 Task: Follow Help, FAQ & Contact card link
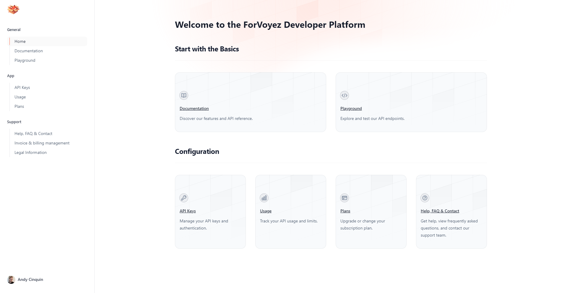pos(440,211)
